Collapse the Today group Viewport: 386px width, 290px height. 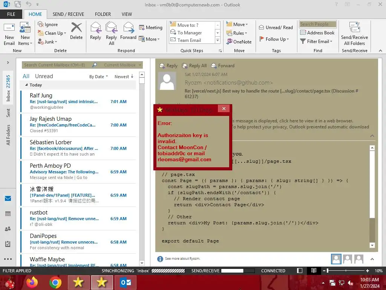(x=26, y=85)
